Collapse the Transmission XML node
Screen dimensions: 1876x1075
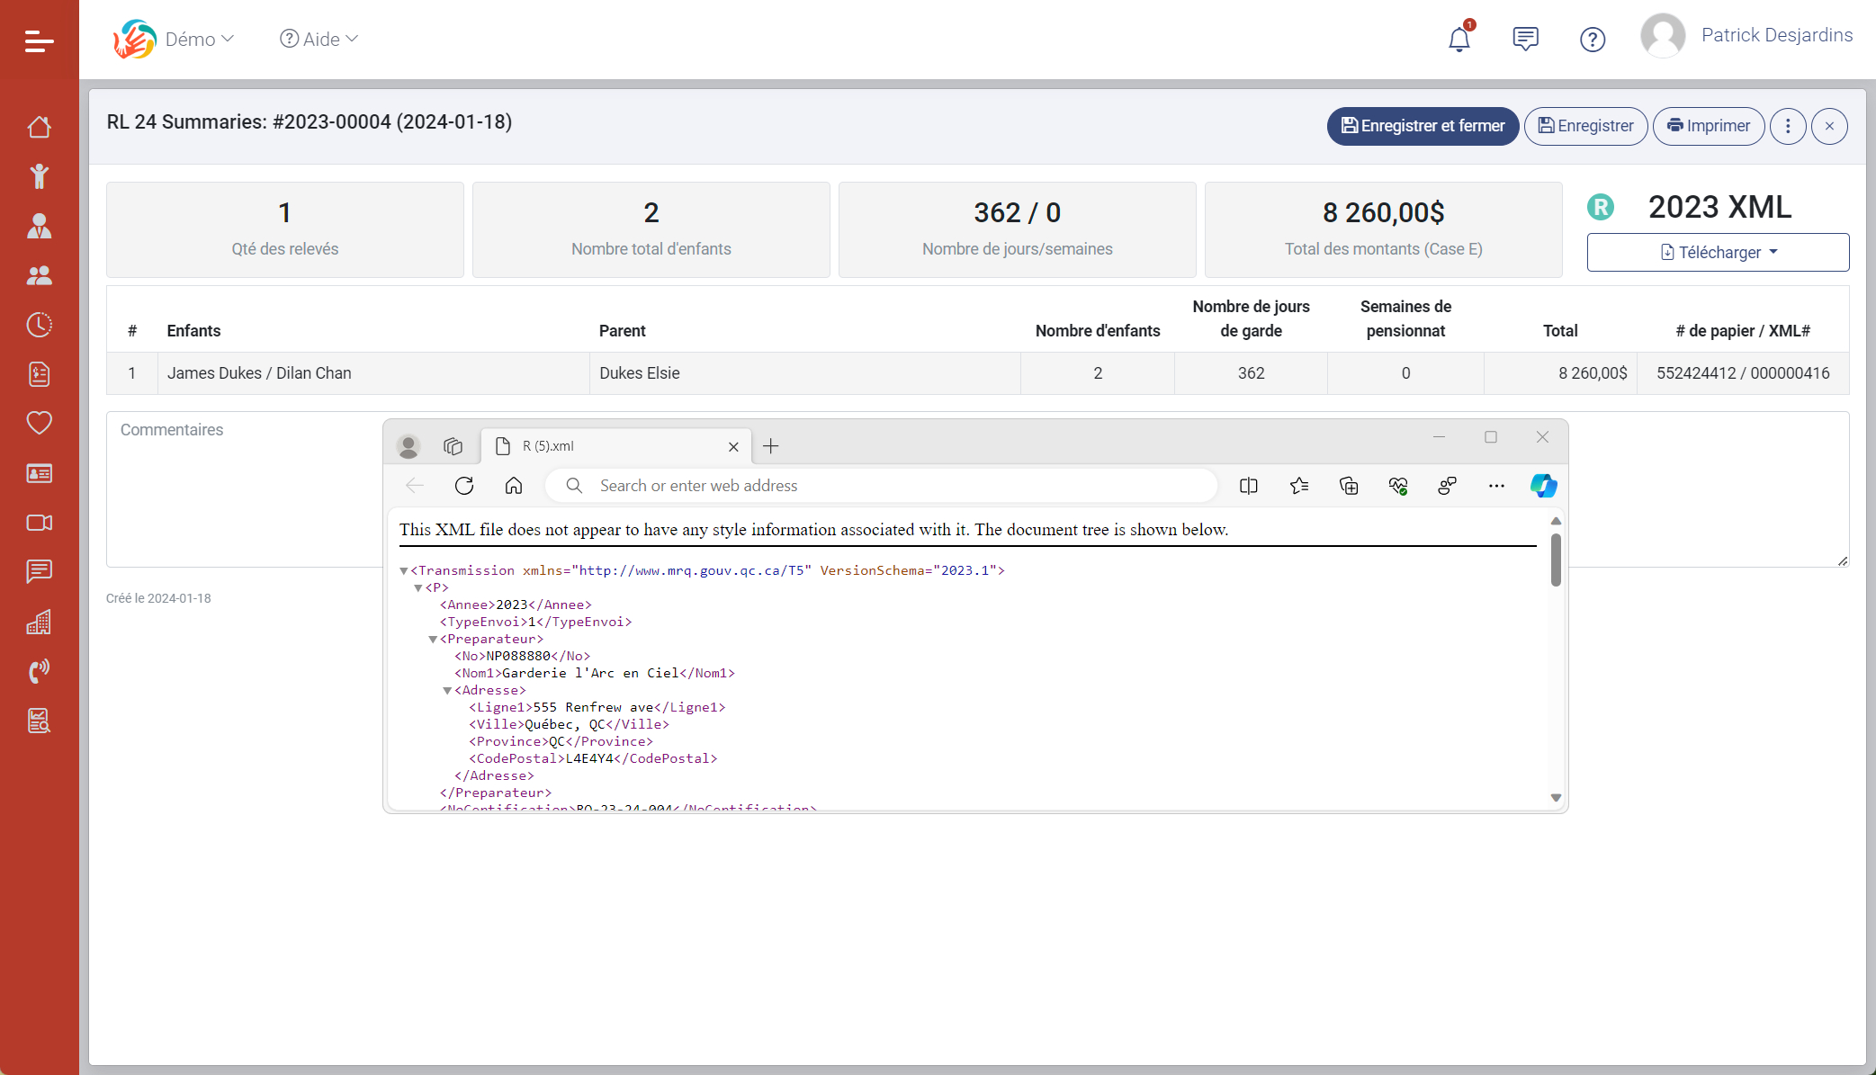tap(404, 570)
